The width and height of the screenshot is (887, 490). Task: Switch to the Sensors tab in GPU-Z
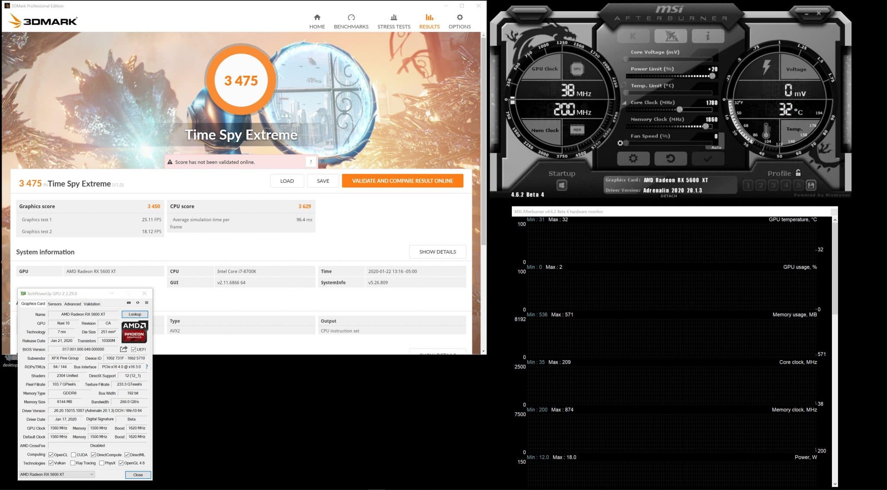pyautogui.click(x=55, y=304)
